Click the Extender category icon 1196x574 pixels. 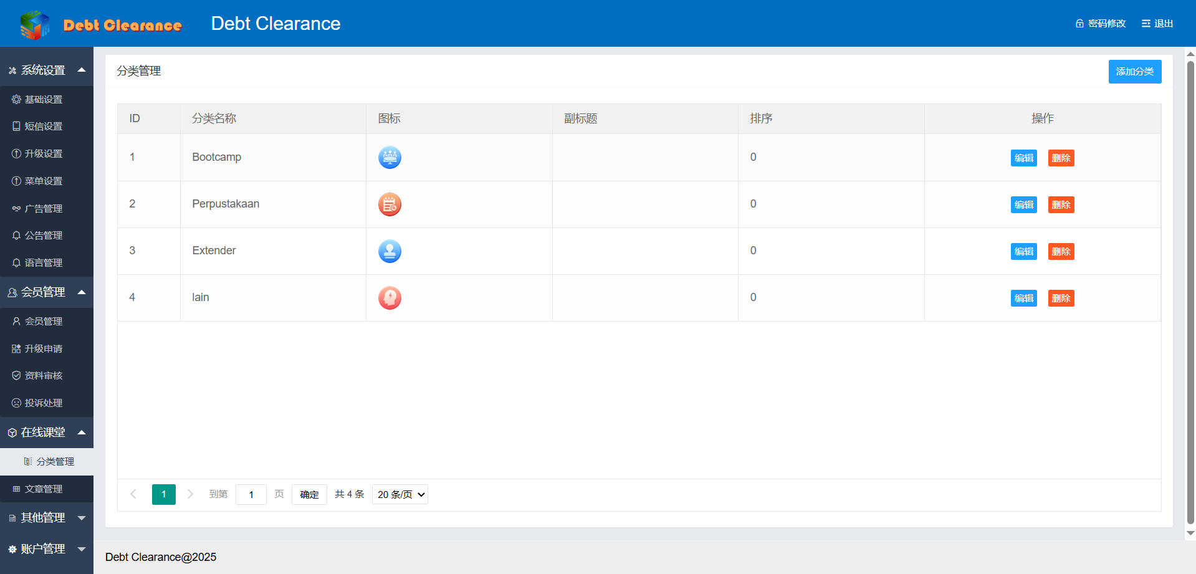click(390, 251)
